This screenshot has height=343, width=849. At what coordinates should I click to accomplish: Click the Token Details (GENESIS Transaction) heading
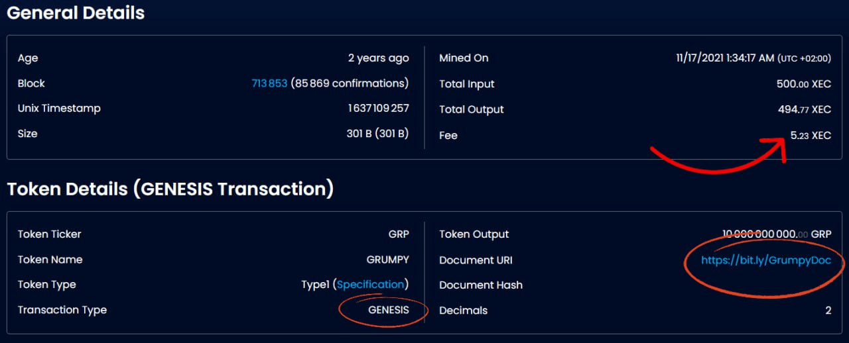[x=170, y=189]
